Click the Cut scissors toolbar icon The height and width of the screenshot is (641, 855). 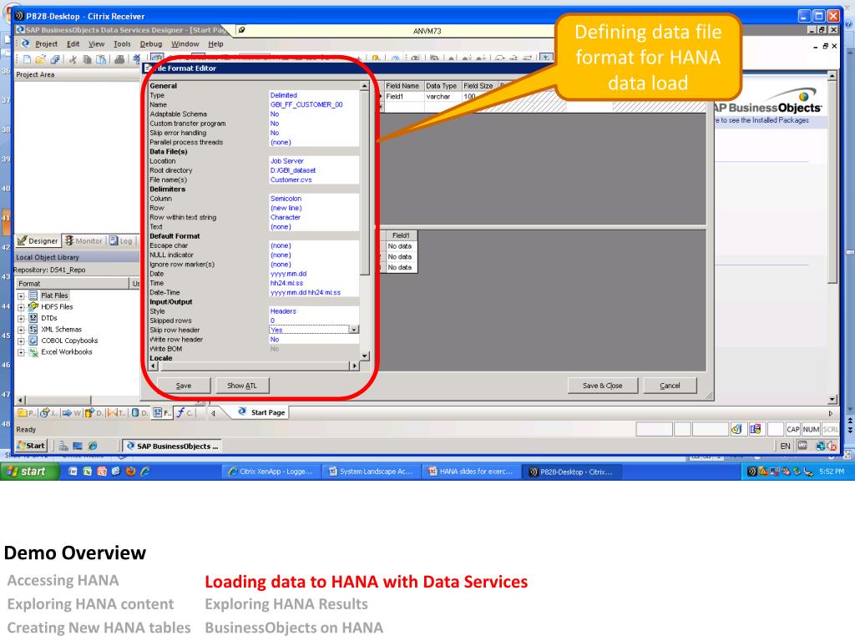[x=73, y=59]
